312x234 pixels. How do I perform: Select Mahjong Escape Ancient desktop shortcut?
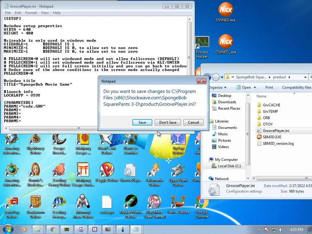[x=83, y=175]
